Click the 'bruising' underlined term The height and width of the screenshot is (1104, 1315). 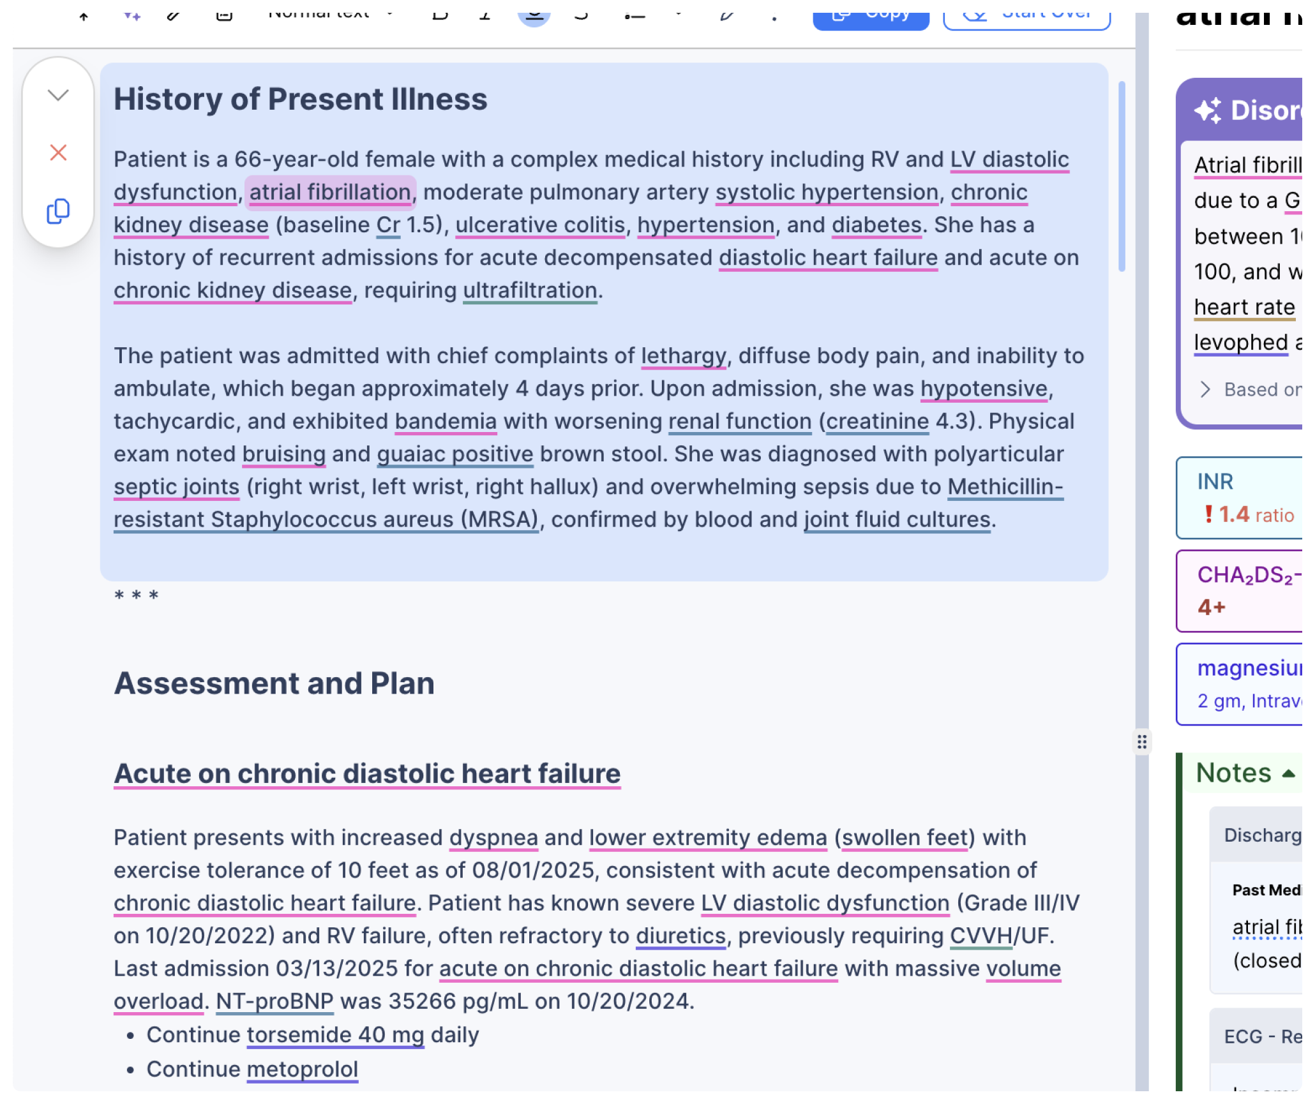284,454
